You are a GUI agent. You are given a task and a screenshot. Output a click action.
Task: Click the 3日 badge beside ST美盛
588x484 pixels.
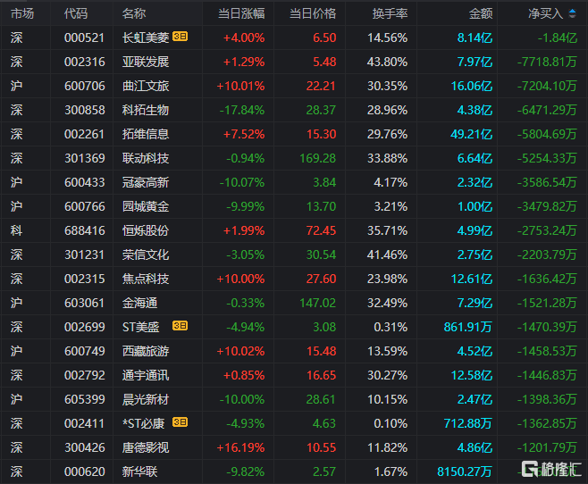(x=180, y=326)
